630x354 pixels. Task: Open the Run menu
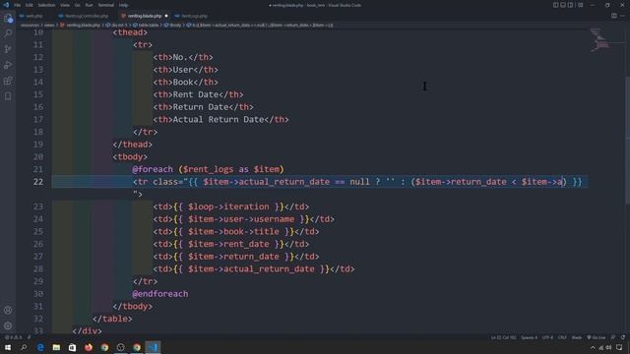coord(89,5)
